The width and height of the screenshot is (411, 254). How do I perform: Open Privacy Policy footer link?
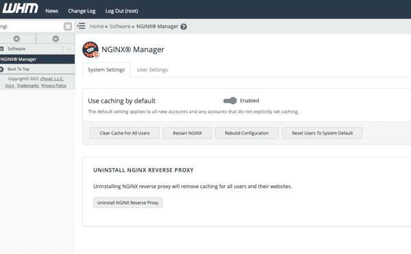pos(54,86)
